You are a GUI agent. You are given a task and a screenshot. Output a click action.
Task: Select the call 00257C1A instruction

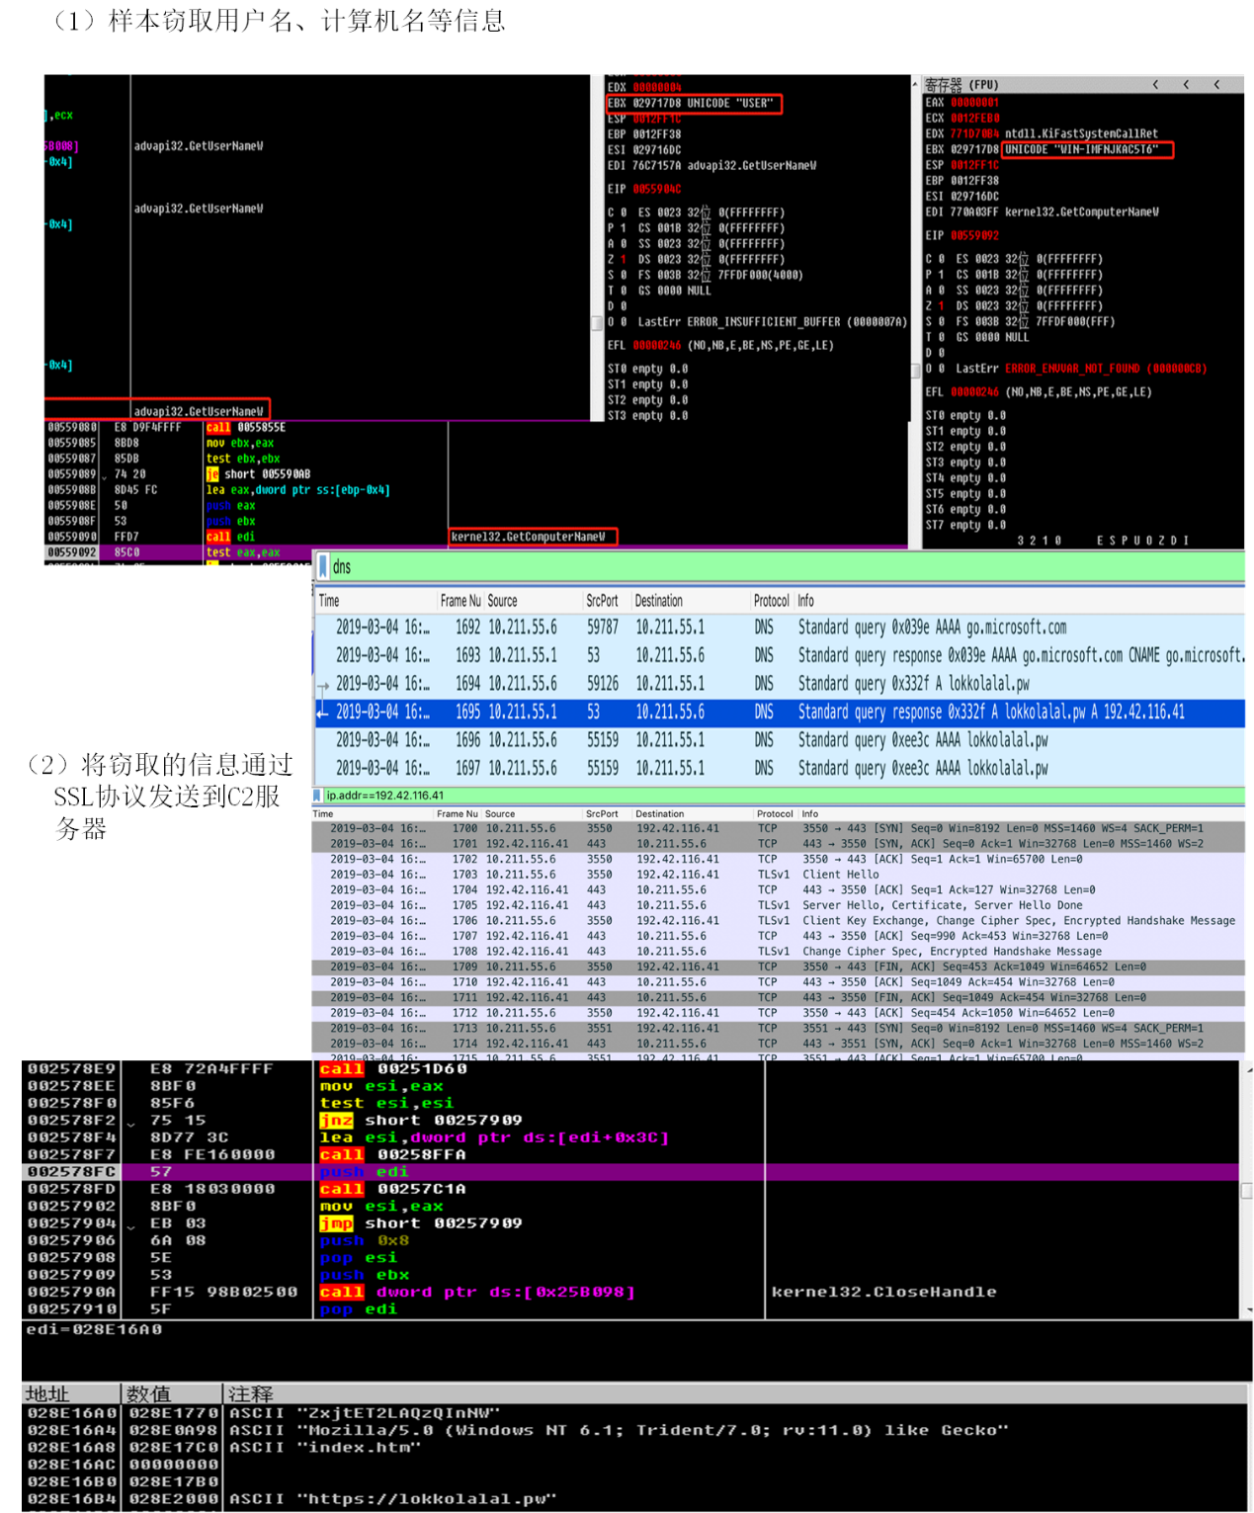click(x=392, y=1190)
